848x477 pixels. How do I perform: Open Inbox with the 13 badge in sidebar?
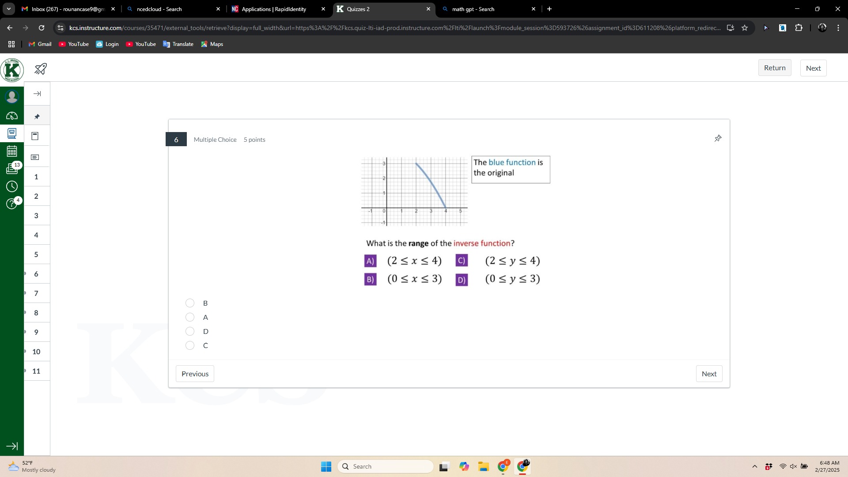pos(12,169)
